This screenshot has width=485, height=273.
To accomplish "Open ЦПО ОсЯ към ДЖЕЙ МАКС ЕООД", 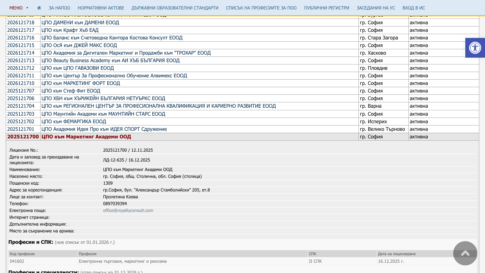I will (79, 45).
